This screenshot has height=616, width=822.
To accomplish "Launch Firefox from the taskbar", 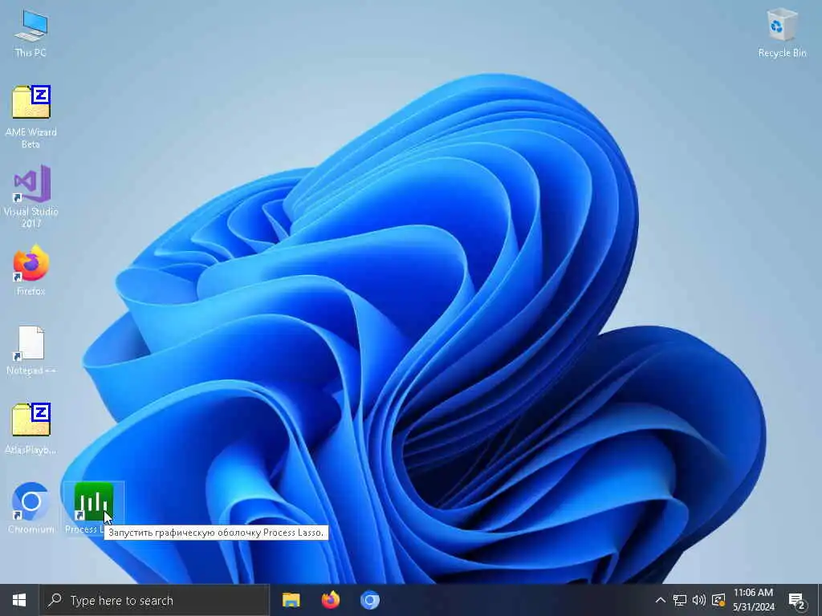I will [x=330, y=600].
